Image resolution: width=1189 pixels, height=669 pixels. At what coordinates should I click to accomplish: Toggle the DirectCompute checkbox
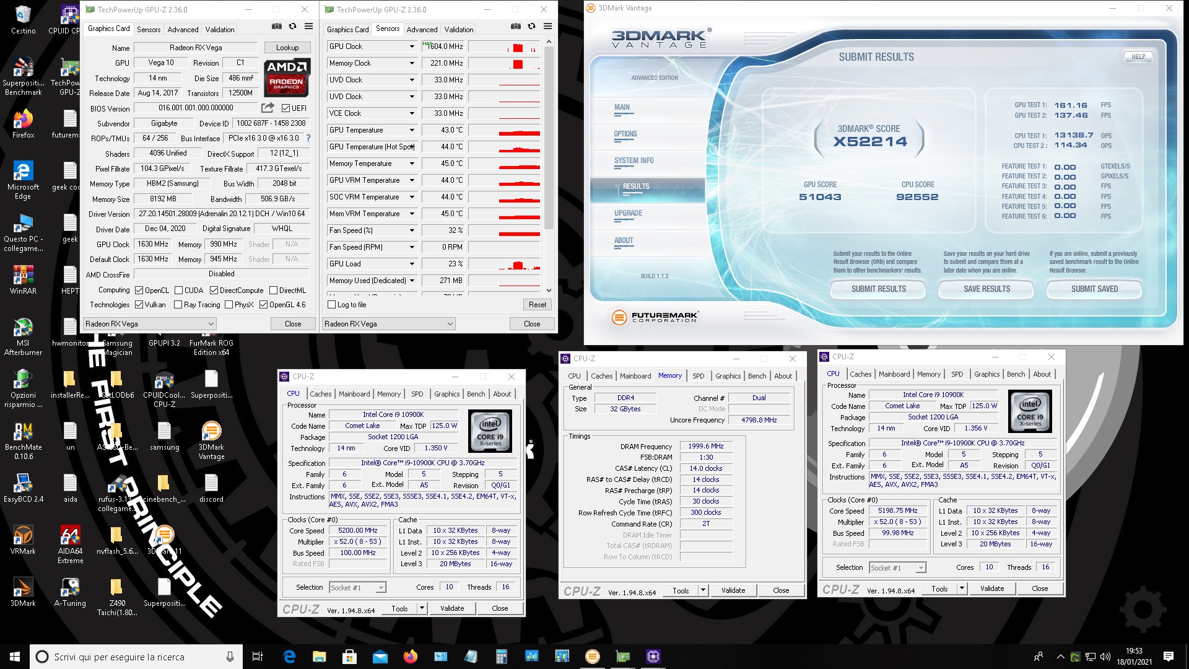click(214, 290)
